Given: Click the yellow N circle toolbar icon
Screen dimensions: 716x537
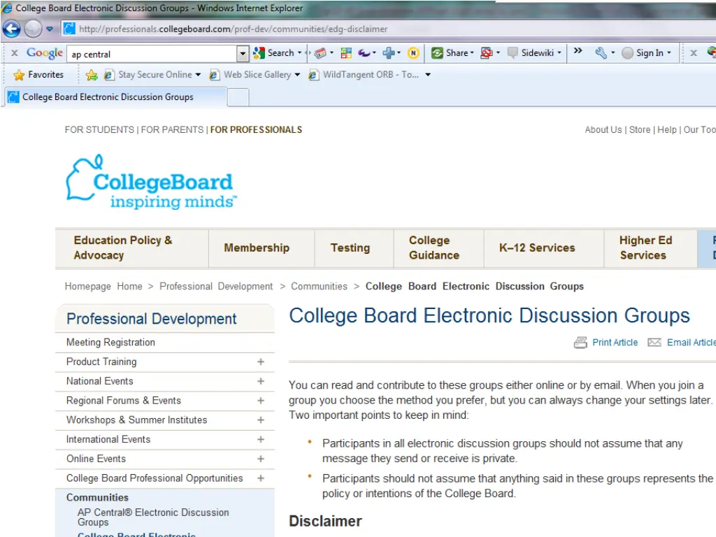Looking at the screenshot, I should click(x=413, y=53).
